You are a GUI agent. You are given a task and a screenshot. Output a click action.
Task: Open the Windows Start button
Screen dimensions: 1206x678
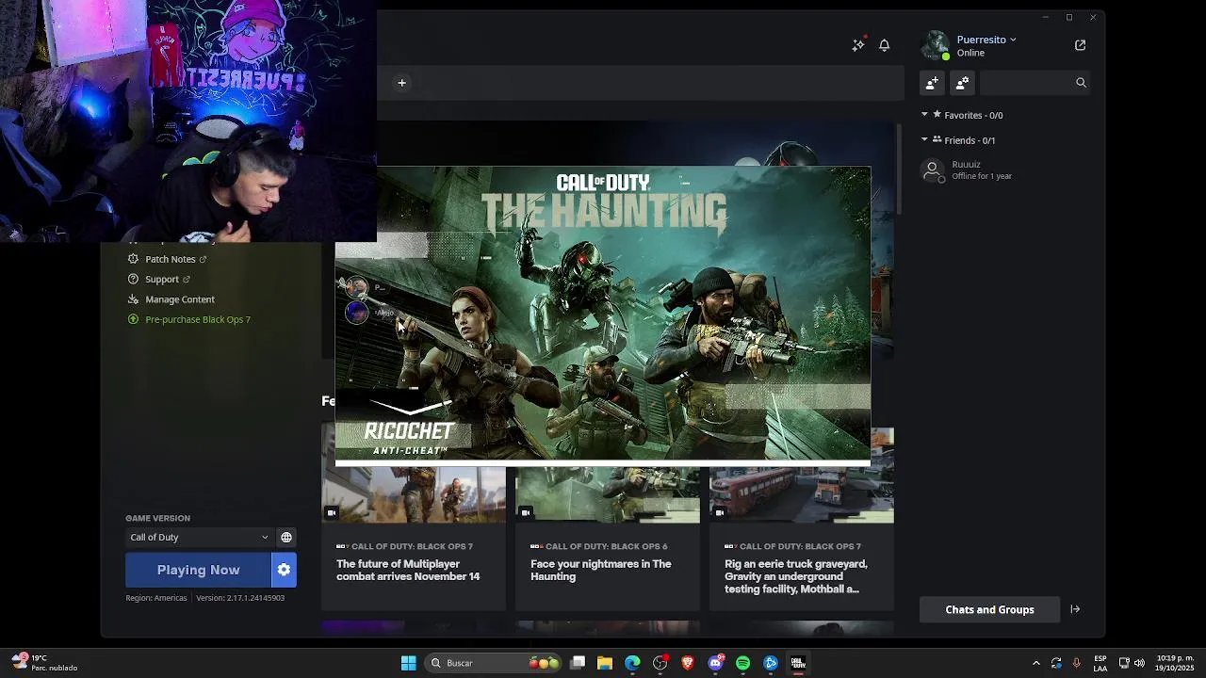coord(408,663)
